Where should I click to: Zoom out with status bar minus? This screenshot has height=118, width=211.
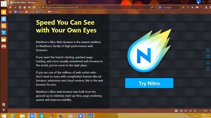tap(200, 111)
